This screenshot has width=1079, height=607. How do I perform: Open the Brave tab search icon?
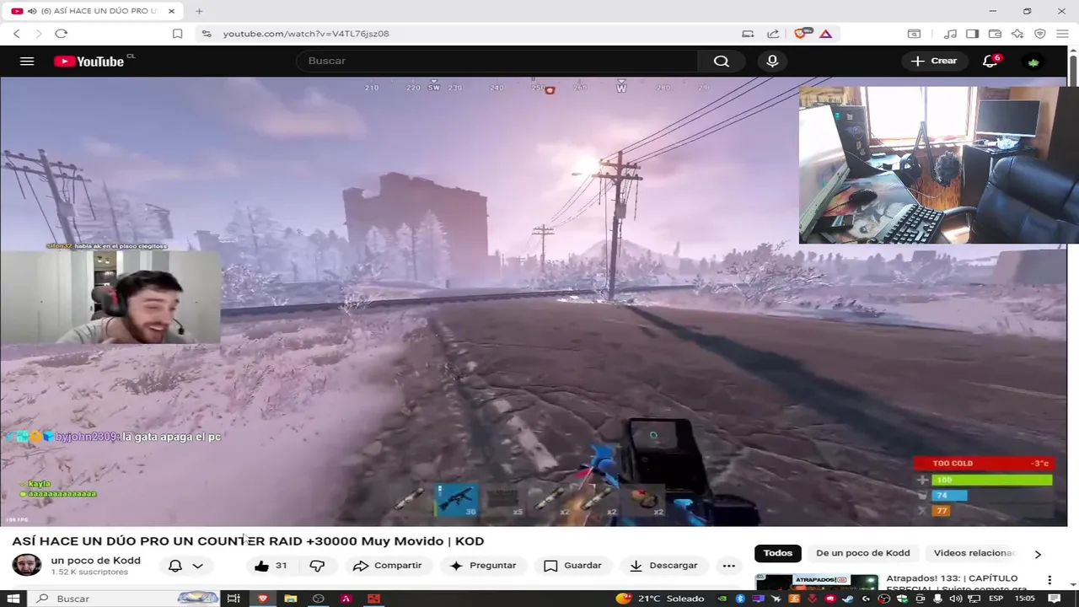914,34
